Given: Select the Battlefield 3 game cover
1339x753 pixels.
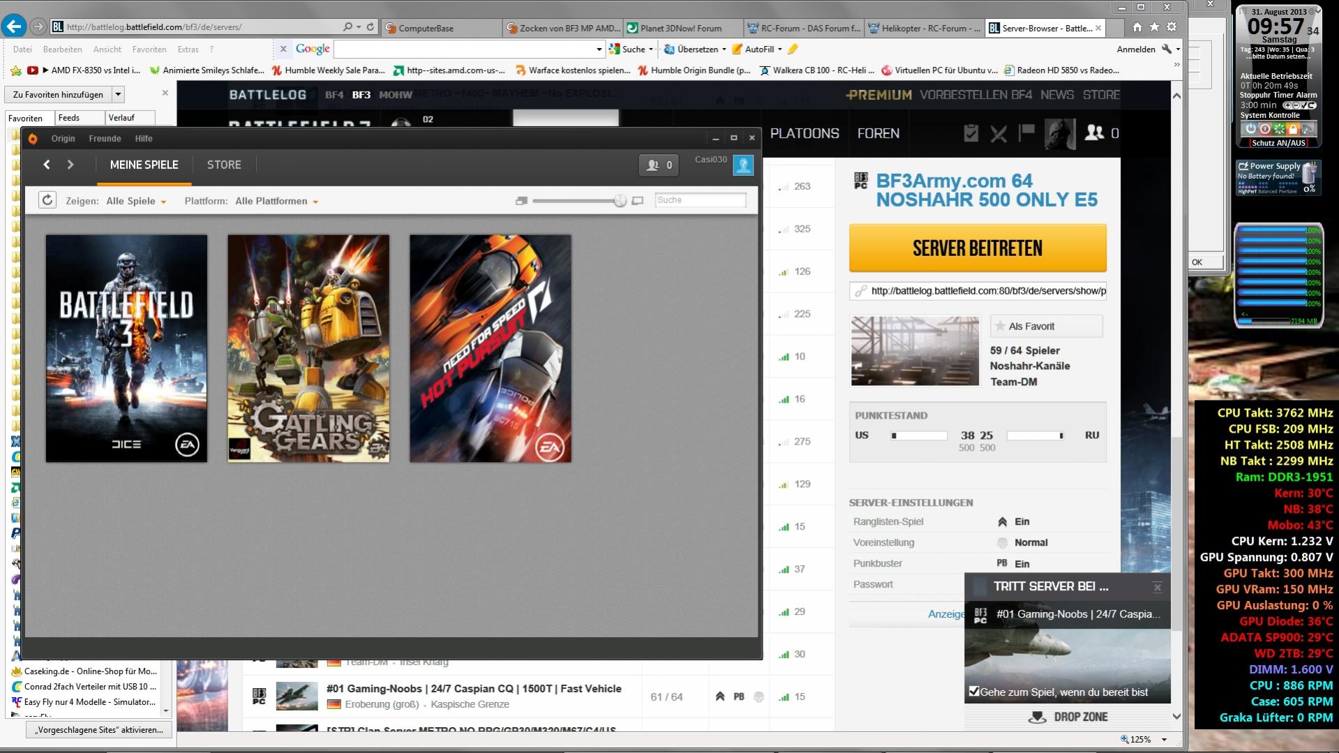Looking at the screenshot, I should point(126,348).
